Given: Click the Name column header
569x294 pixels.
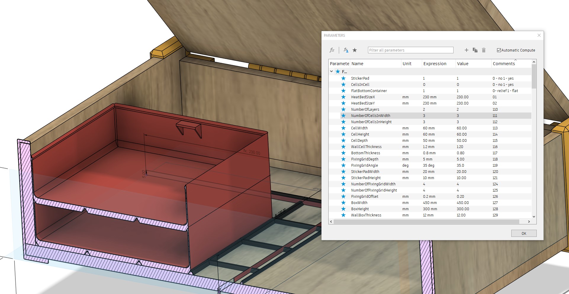Looking at the screenshot, I should click(x=357, y=63).
